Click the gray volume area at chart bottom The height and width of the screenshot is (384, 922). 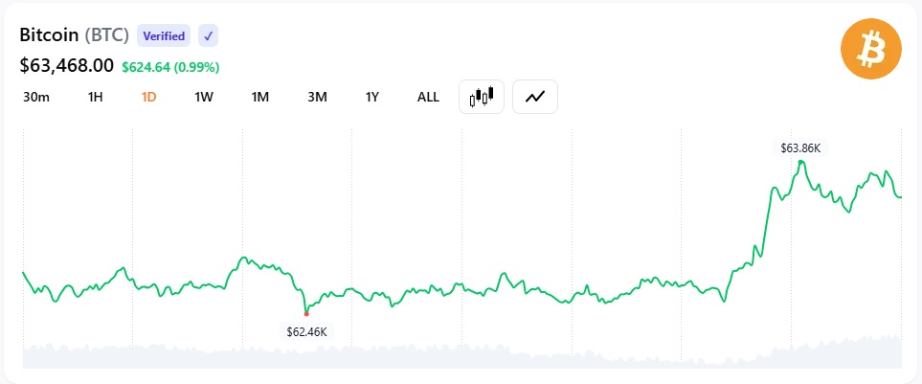tap(461, 354)
